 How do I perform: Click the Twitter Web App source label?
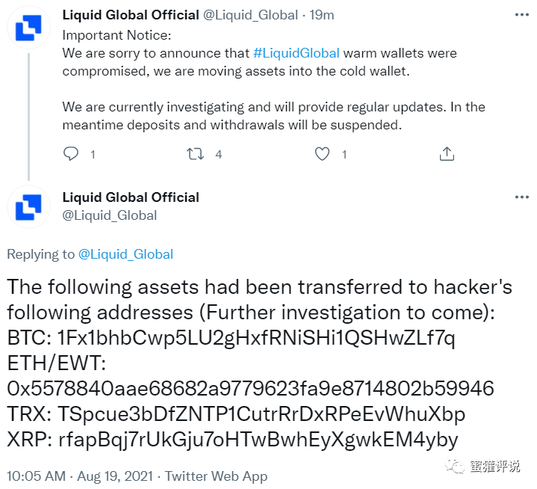click(x=216, y=476)
